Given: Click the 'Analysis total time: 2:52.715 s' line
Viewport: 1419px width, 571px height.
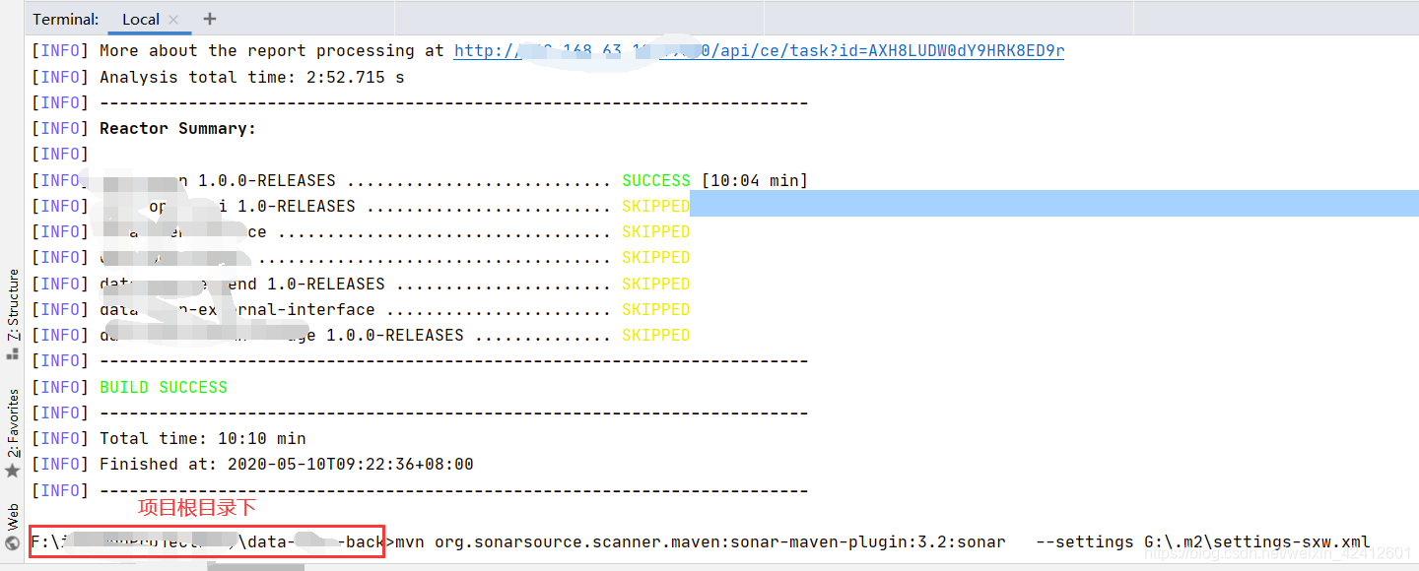Looking at the screenshot, I should pos(252,77).
